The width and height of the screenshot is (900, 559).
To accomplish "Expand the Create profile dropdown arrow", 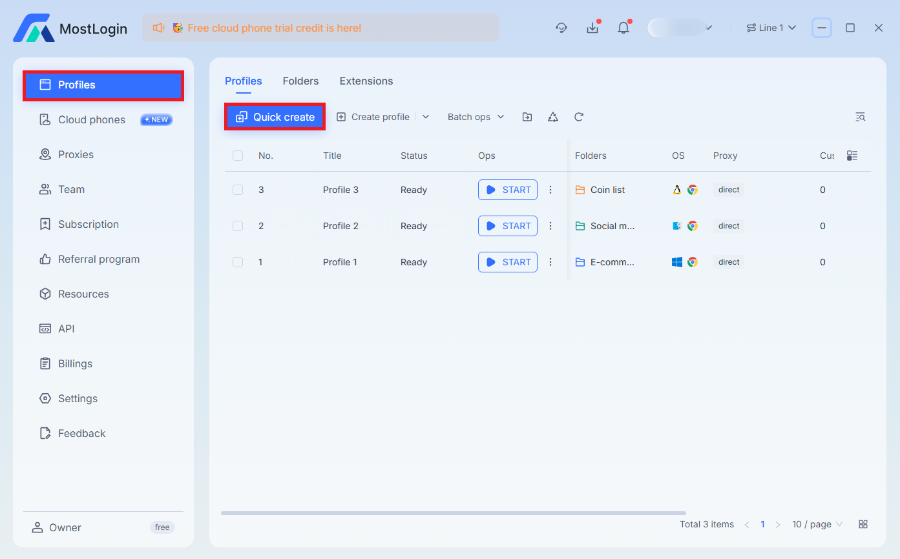I will (x=425, y=117).
